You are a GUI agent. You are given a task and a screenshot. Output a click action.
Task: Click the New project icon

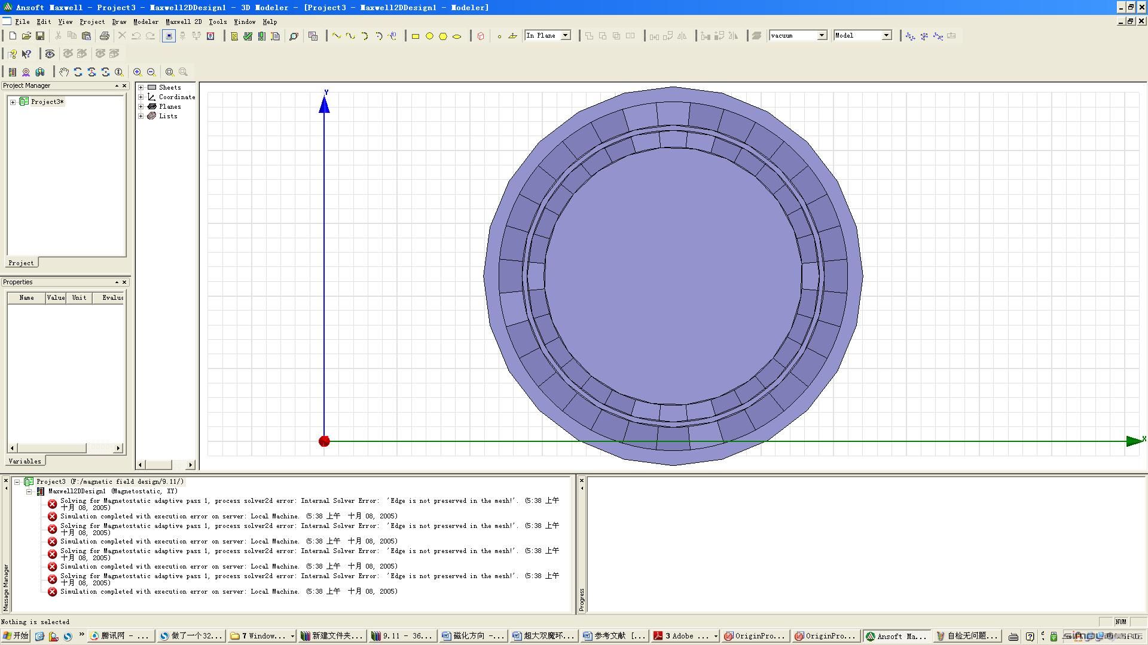[13, 36]
